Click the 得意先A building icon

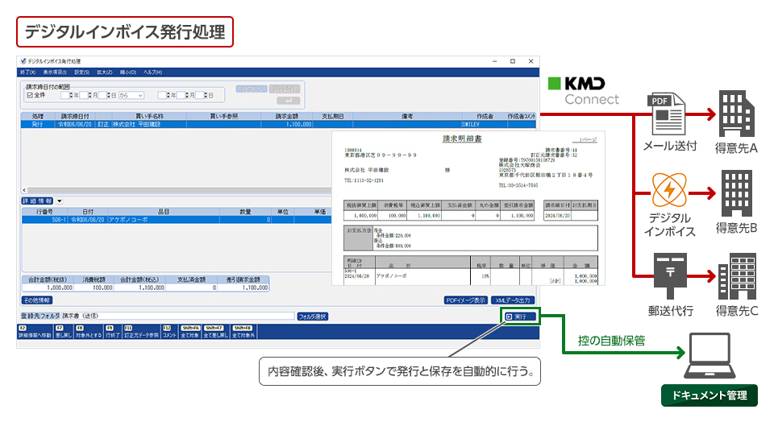pyautogui.click(x=735, y=113)
